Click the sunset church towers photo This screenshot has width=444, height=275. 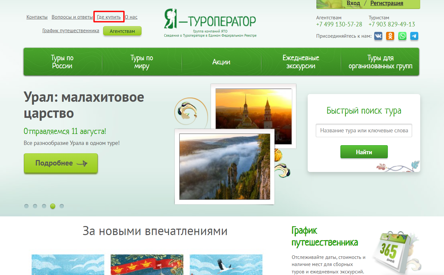point(254,109)
